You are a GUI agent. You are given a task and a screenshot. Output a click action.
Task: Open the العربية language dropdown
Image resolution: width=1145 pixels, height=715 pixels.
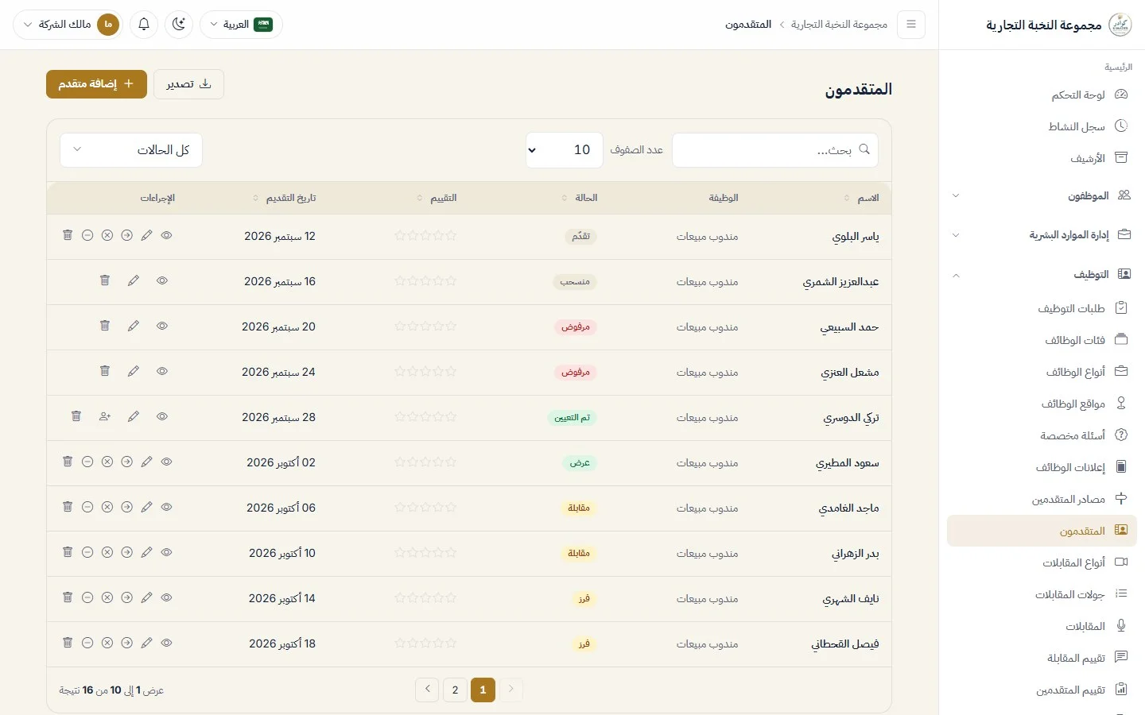[x=241, y=25]
